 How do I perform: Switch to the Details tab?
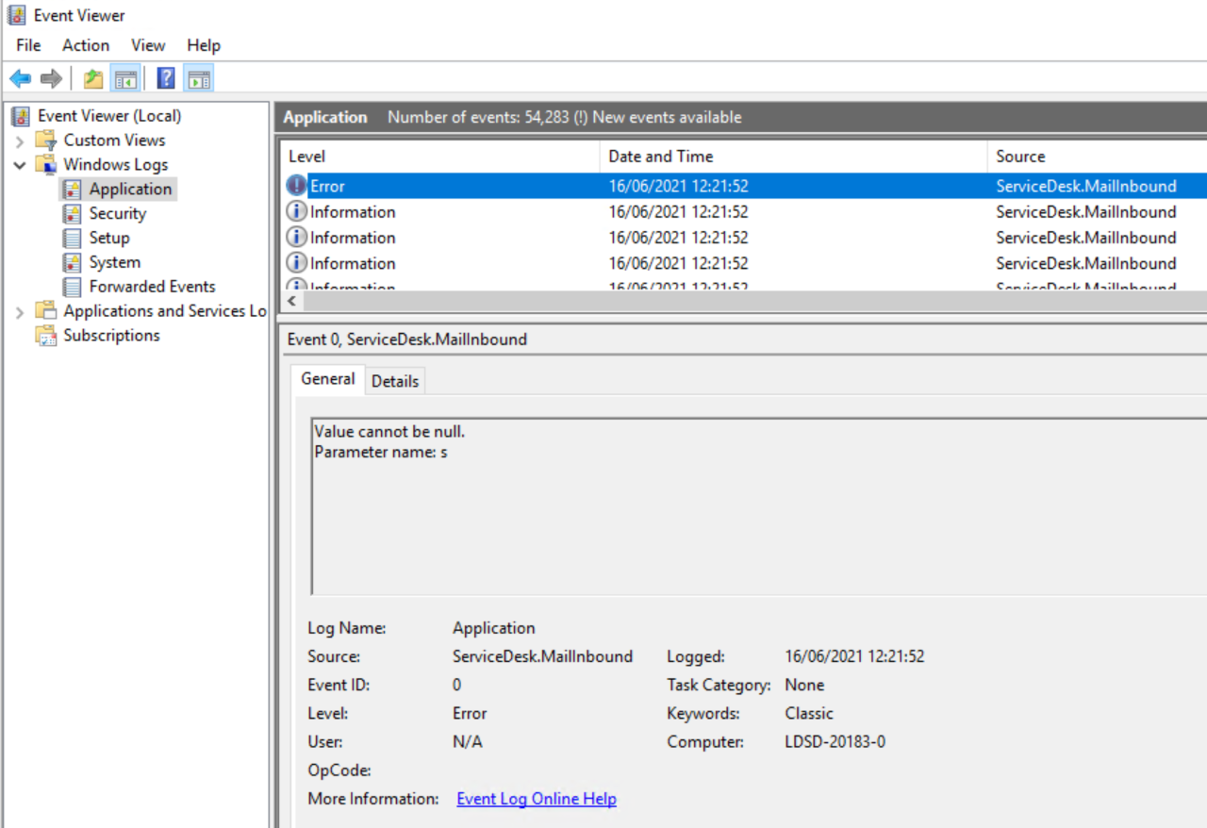[394, 381]
